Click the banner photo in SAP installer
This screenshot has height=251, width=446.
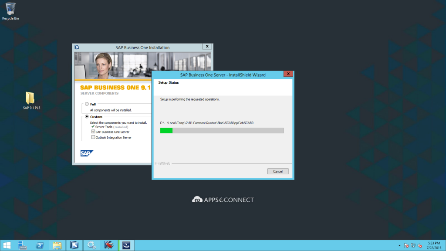tap(143, 65)
